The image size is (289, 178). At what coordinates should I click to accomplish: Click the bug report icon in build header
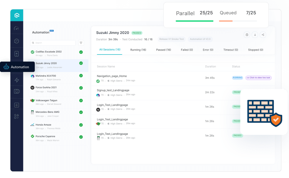[x=247, y=35]
